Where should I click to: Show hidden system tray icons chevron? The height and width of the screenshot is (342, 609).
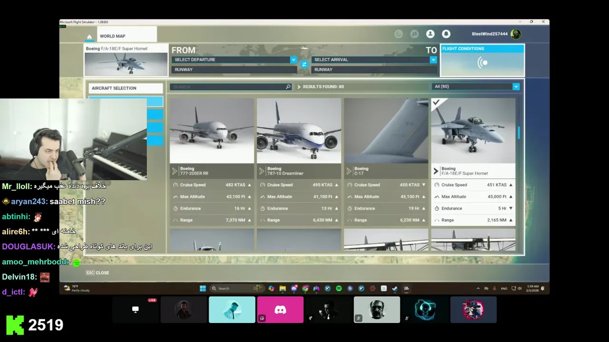(x=478, y=288)
